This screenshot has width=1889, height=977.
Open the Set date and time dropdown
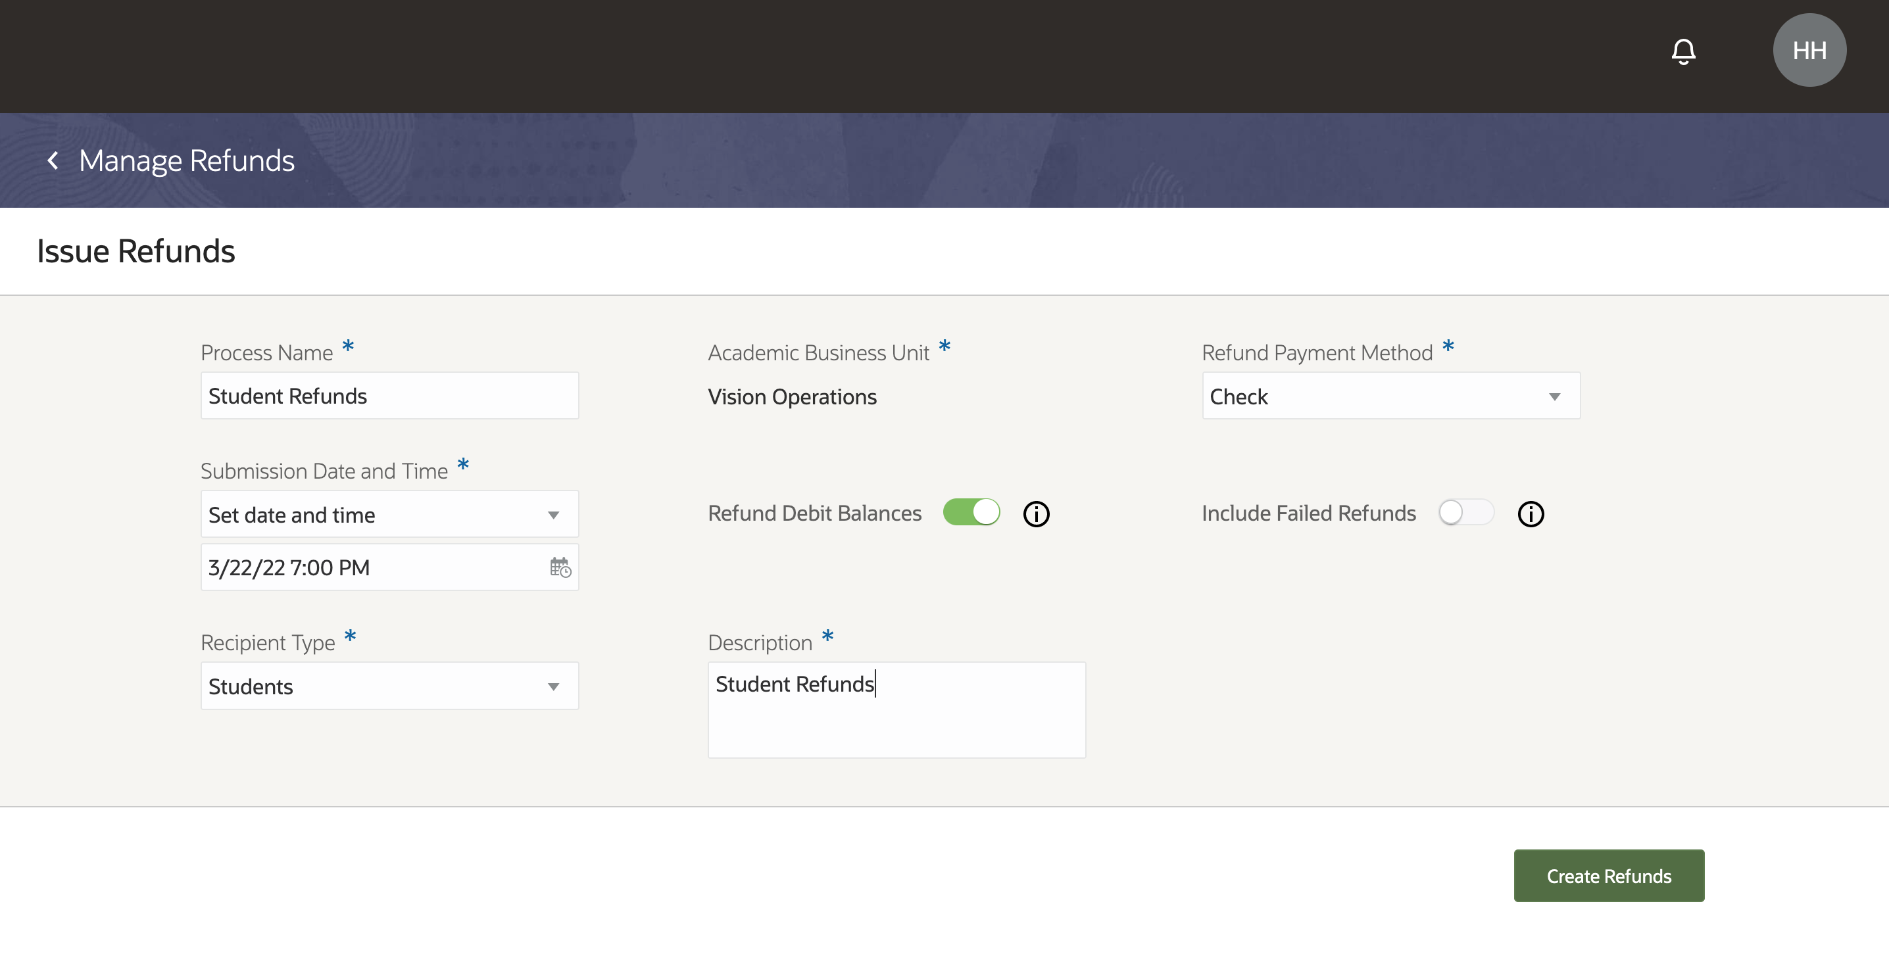[389, 515]
